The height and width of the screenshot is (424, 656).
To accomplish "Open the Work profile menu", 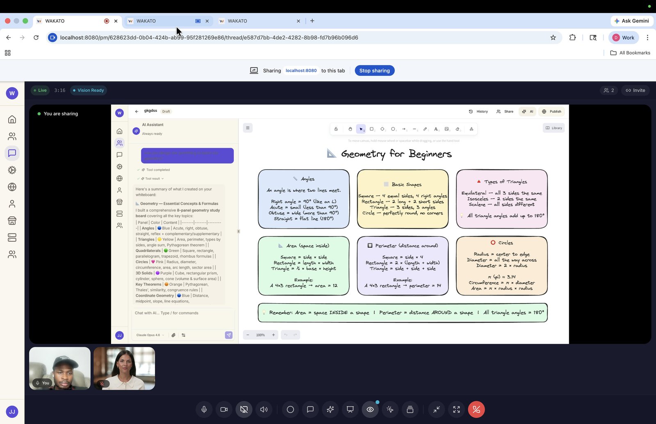I will pos(624,38).
